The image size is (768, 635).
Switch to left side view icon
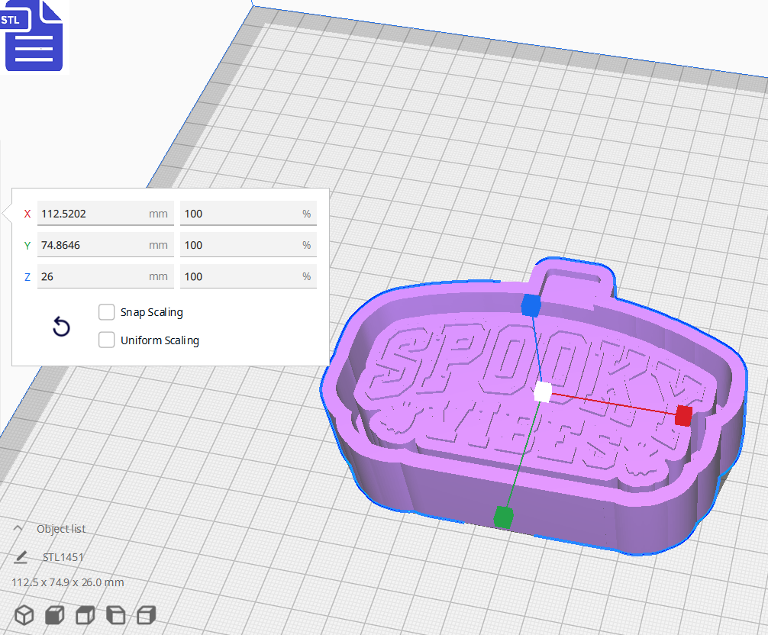115,614
